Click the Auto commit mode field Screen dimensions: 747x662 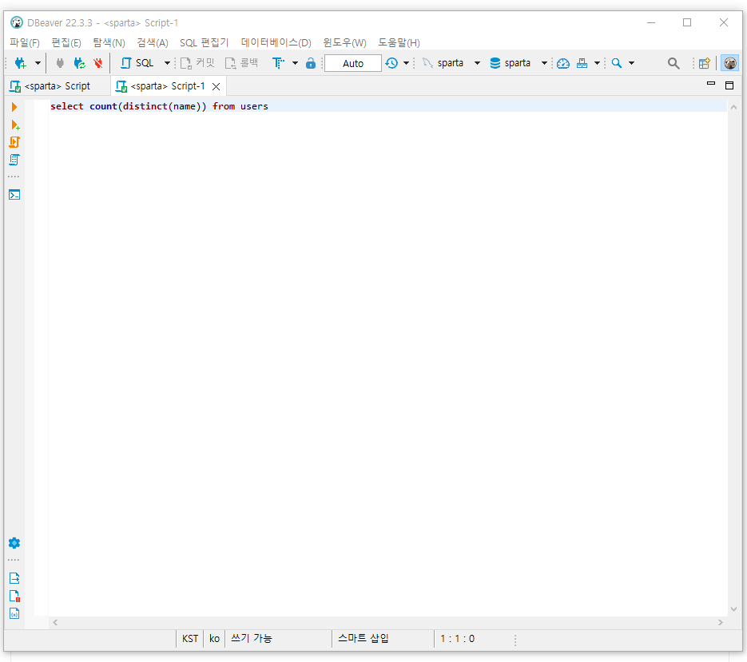[x=353, y=63]
